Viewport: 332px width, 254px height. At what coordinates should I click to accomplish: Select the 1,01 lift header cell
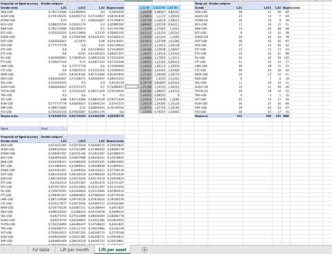(145, 7)
